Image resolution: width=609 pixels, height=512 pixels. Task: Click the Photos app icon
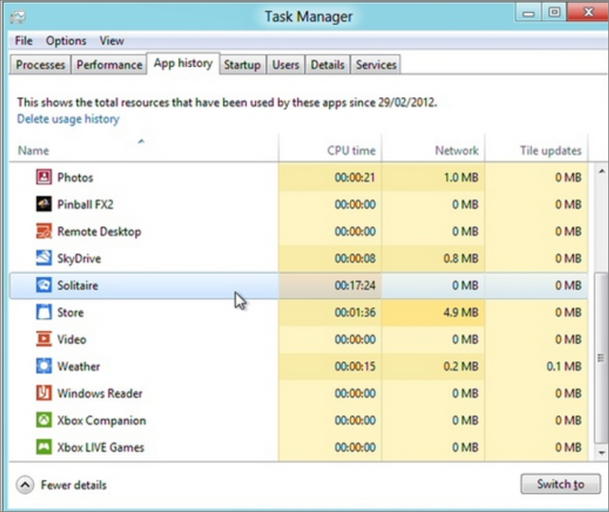click(x=44, y=177)
